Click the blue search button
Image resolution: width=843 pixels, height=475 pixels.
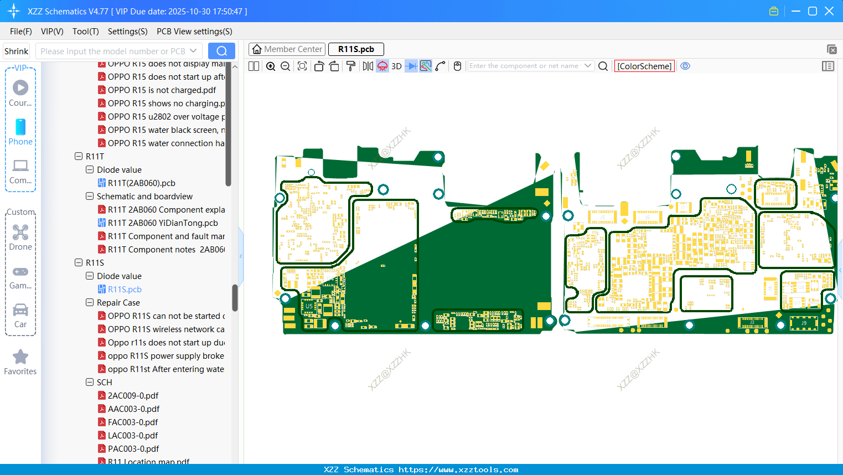221,51
